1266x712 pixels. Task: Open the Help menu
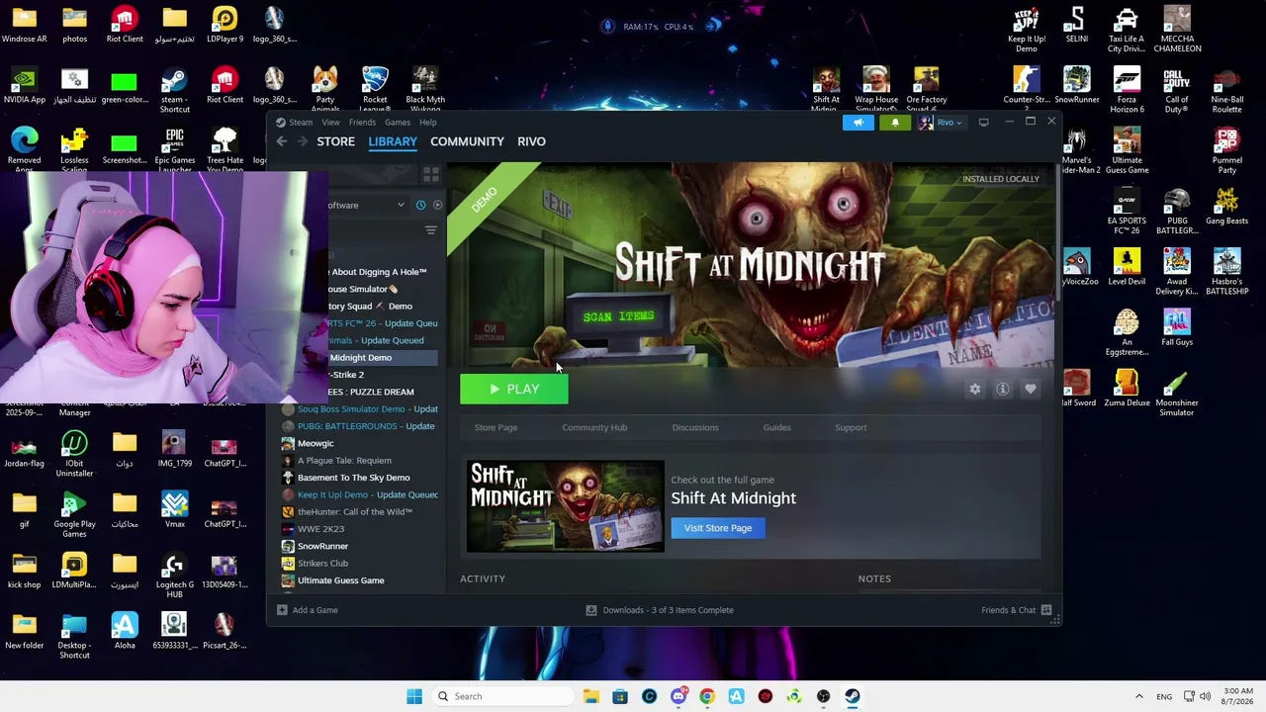pyautogui.click(x=428, y=123)
